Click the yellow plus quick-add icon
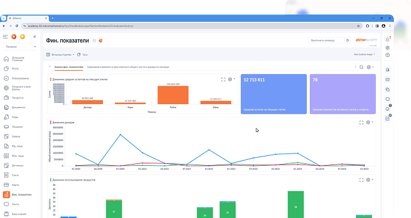 click(x=22, y=37)
